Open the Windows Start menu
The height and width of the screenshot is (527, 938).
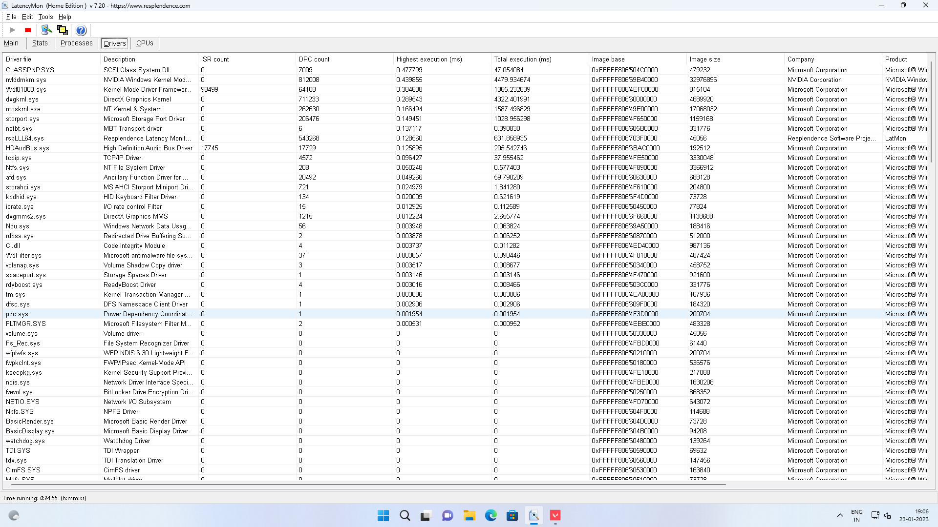(384, 515)
